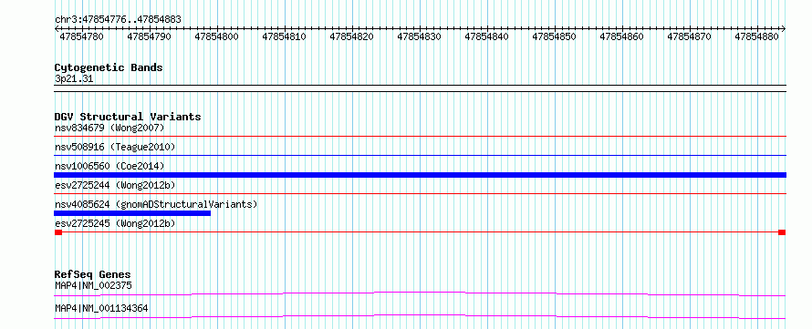Viewport: 812px width, 329px height.
Task: Click the 3p21.31 cytogenetic band bar
Action: coord(420,88)
